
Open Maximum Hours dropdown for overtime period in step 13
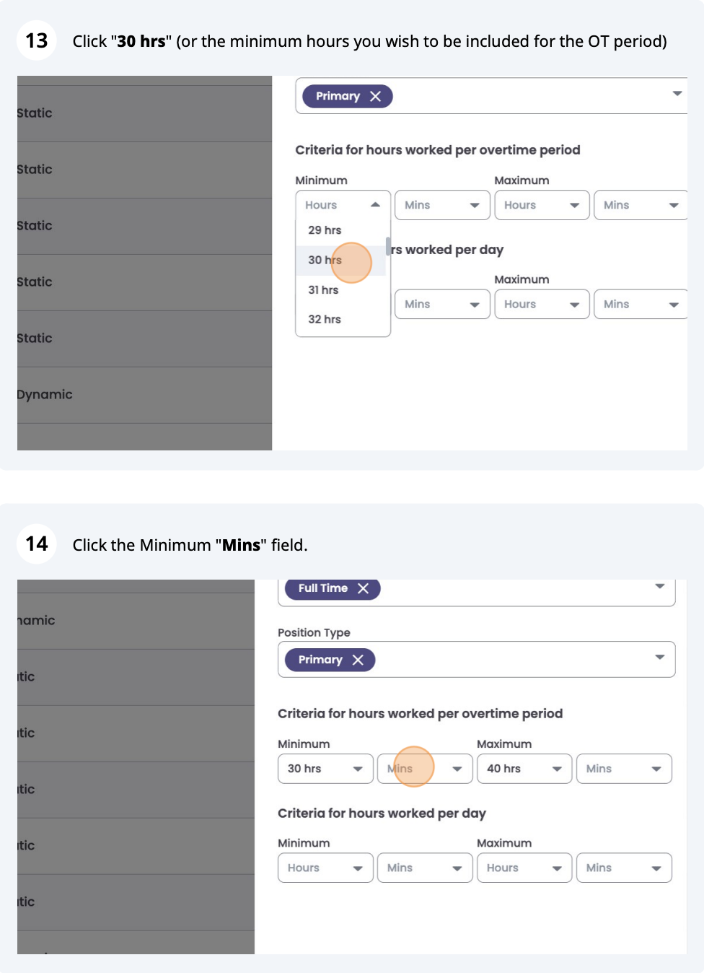(x=542, y=205)
